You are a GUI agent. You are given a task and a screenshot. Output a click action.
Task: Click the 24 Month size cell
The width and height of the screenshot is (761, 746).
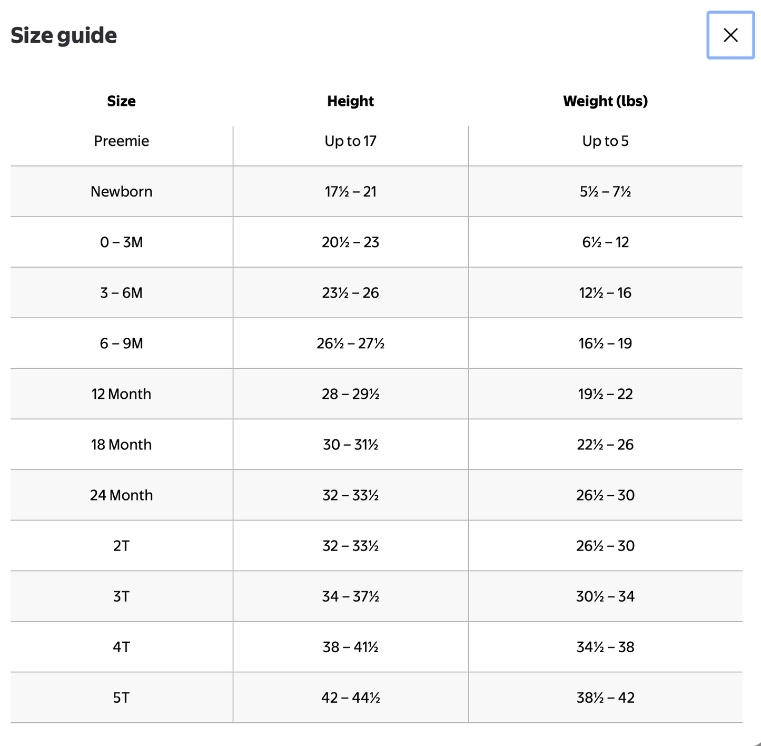point(122,495)
